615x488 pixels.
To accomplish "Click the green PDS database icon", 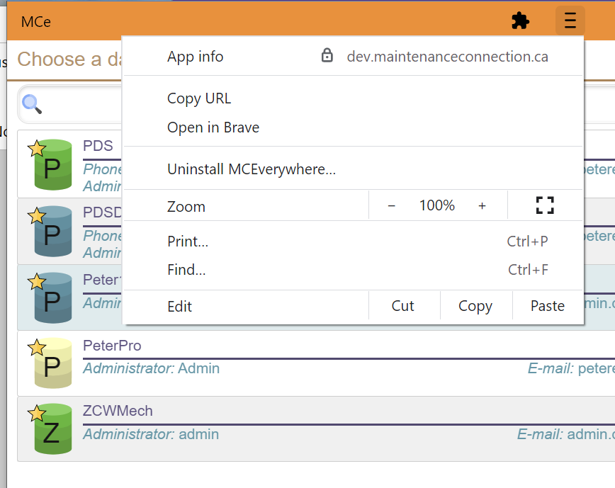I will [x=53, y=165].
